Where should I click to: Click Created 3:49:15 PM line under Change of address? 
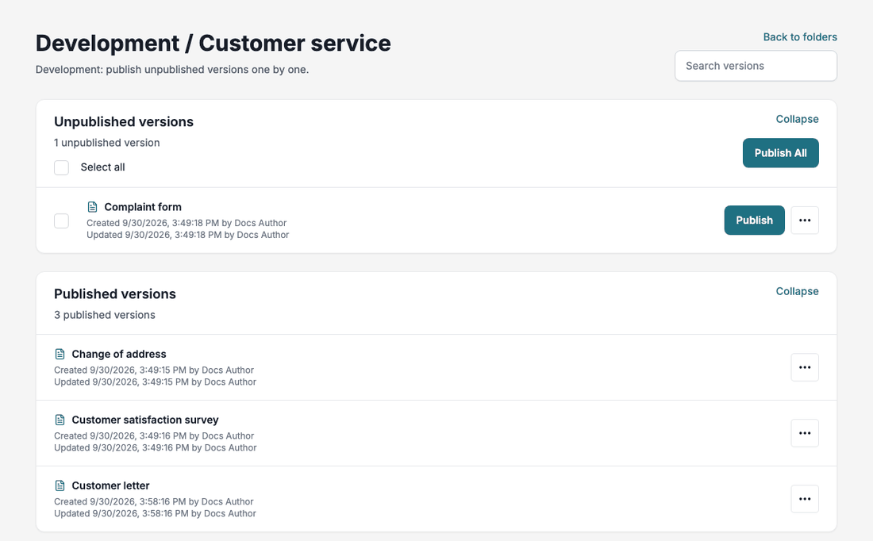(x=154, y=370)
